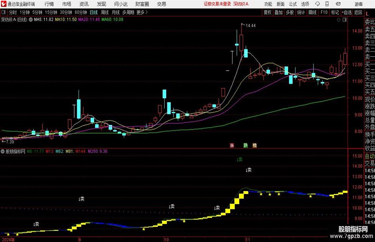The width and height of the screenshot is (375, 242).
Task: Open 股朋指标网 sub-indicator dropdown arrow
Action: 3,151
